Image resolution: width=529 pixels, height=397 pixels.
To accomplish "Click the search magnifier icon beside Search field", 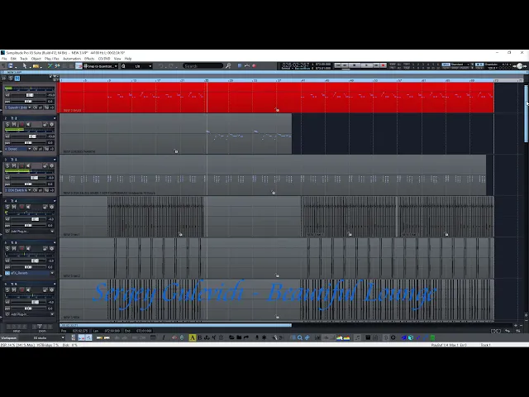I will [x=228, y=66].
